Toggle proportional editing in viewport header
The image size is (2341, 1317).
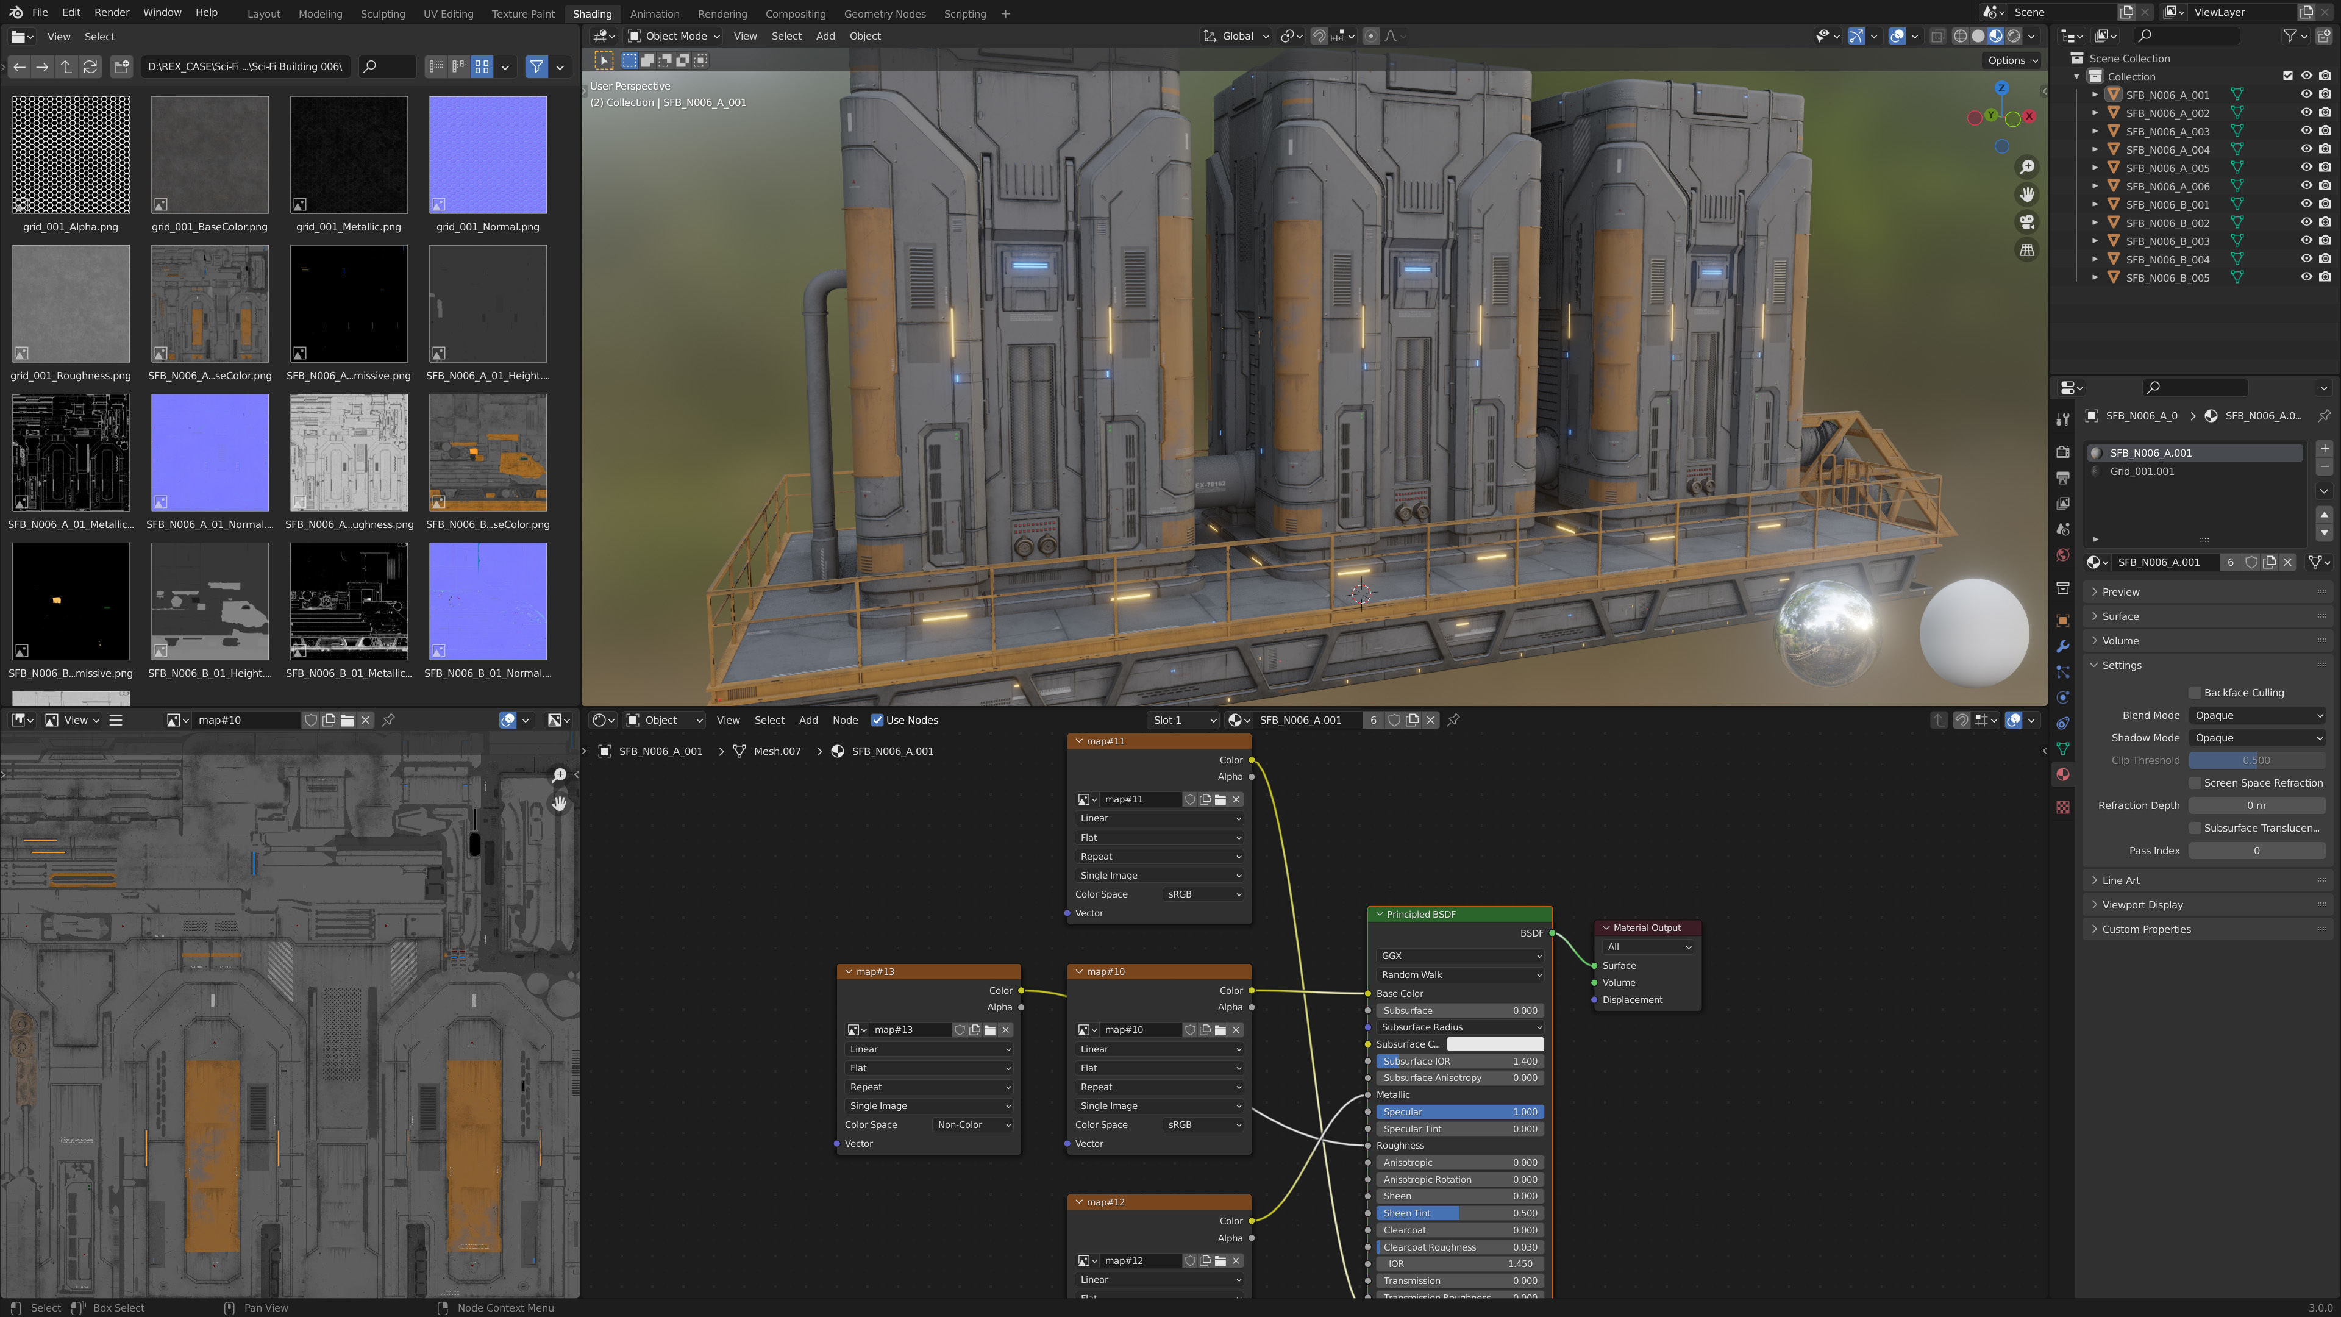[x=1370, y=37]
